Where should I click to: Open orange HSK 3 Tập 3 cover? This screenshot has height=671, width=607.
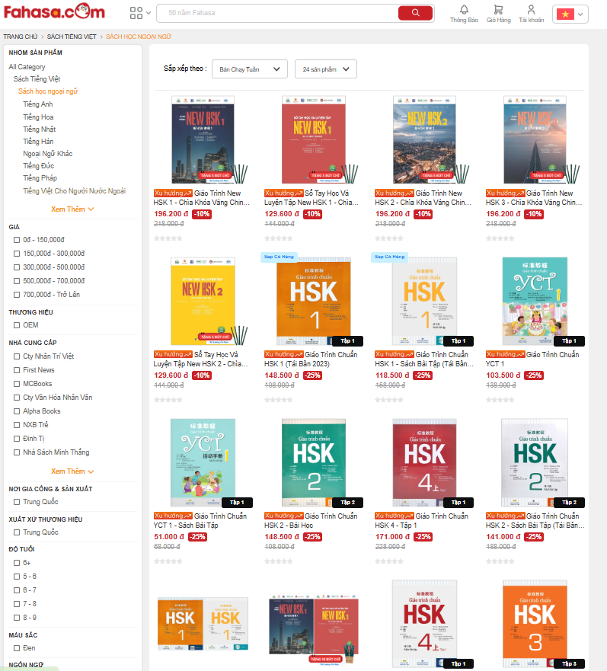click(535, 624)
